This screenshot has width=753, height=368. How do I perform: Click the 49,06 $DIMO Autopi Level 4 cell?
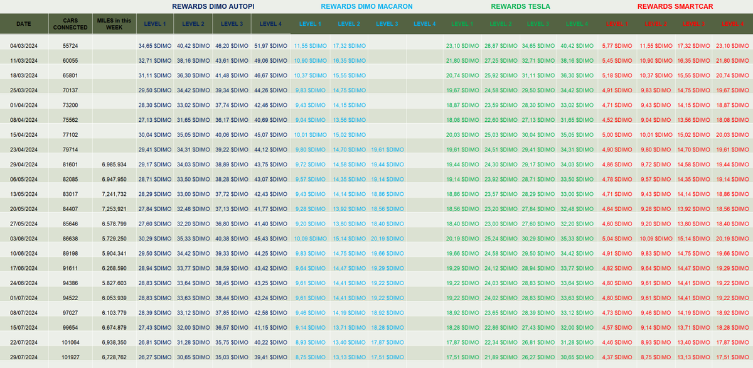[x=270, y=61]
